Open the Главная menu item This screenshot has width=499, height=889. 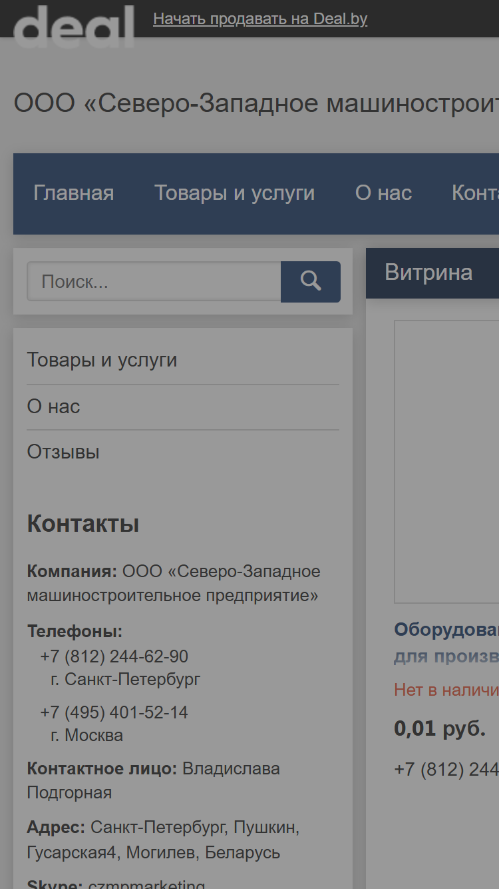pos(74,193)
